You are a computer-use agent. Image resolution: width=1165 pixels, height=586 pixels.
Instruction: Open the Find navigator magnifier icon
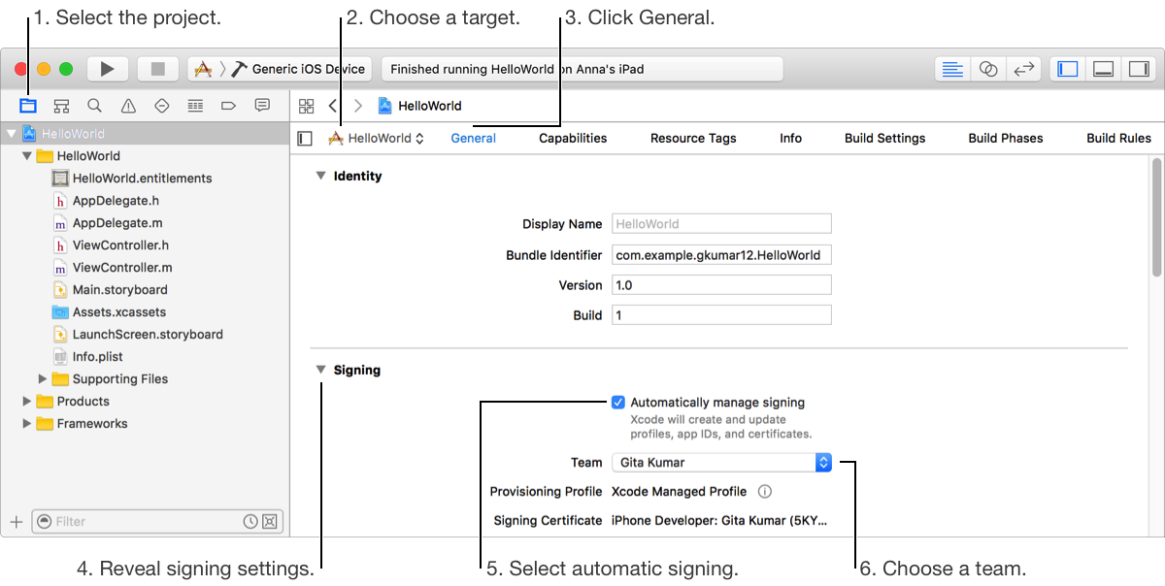pos(94,105)
